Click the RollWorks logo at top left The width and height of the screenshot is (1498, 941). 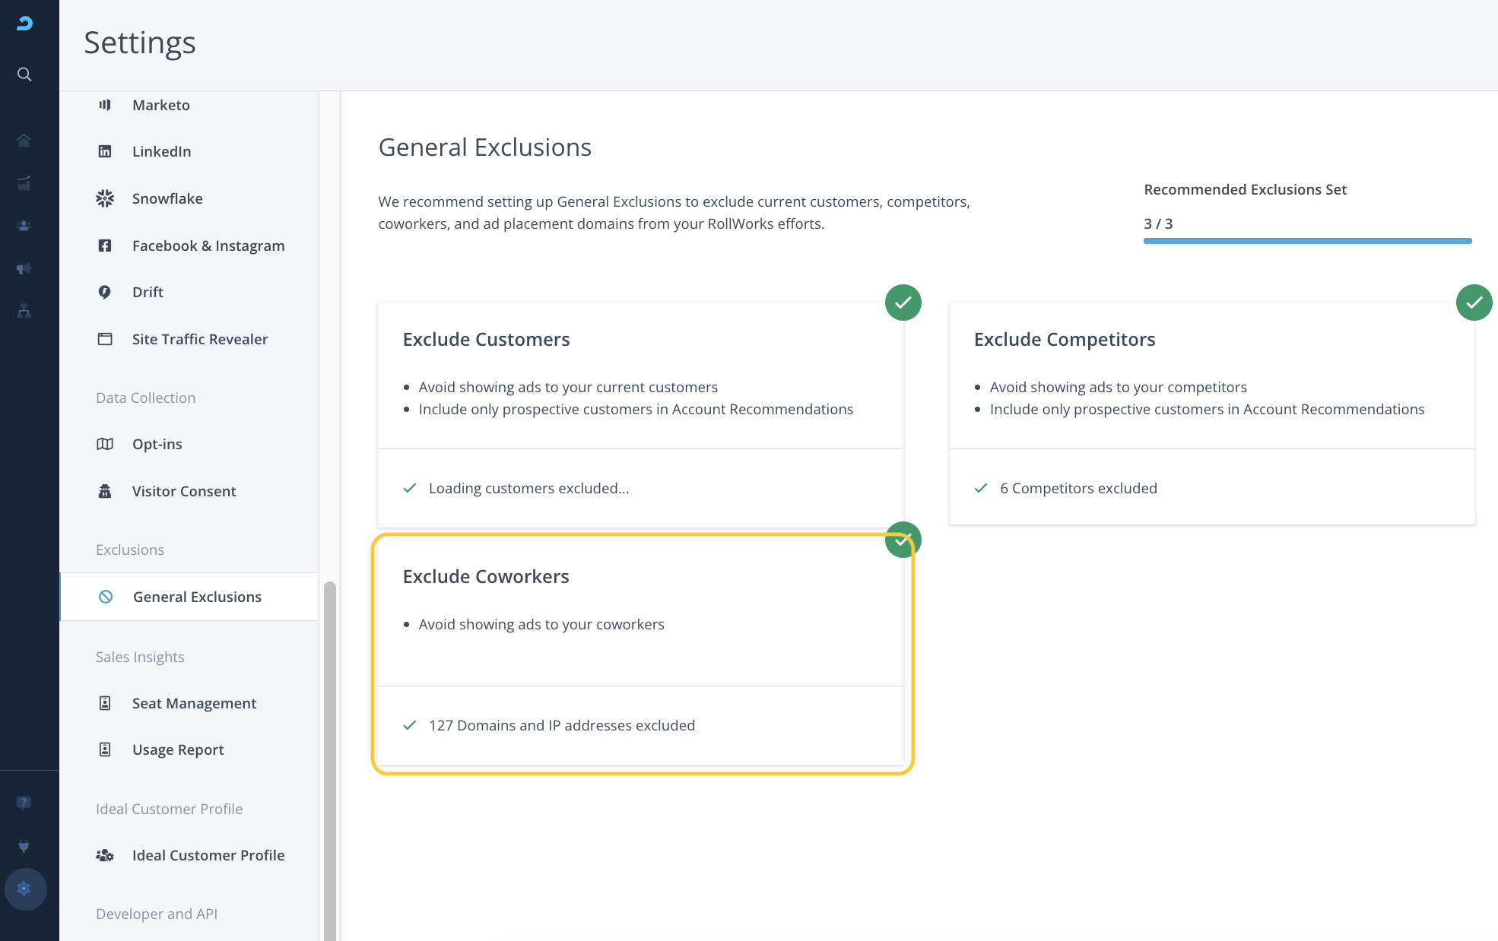click(24, 24)
